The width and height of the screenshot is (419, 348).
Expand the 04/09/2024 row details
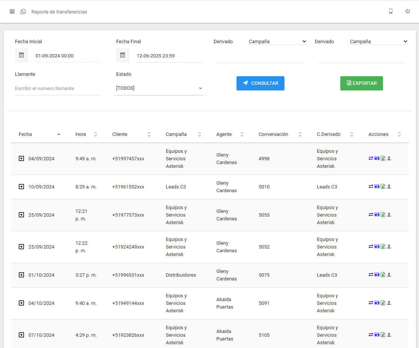click(x=21, y=158)
